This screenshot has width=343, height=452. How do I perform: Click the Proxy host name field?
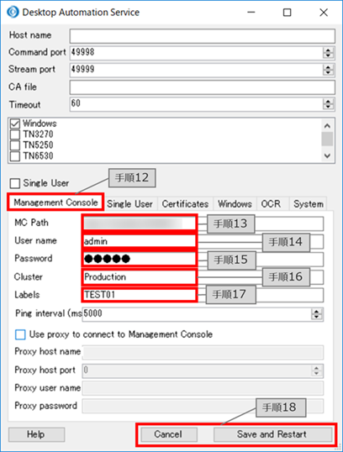(203, 352)
